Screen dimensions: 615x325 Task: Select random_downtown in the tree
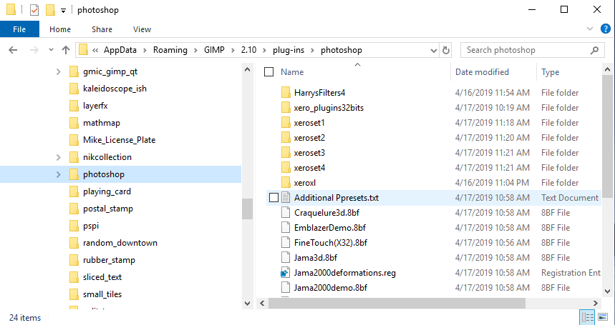click(x=120, y=243)
